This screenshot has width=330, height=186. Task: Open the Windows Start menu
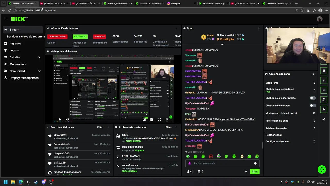coord(5,182)
